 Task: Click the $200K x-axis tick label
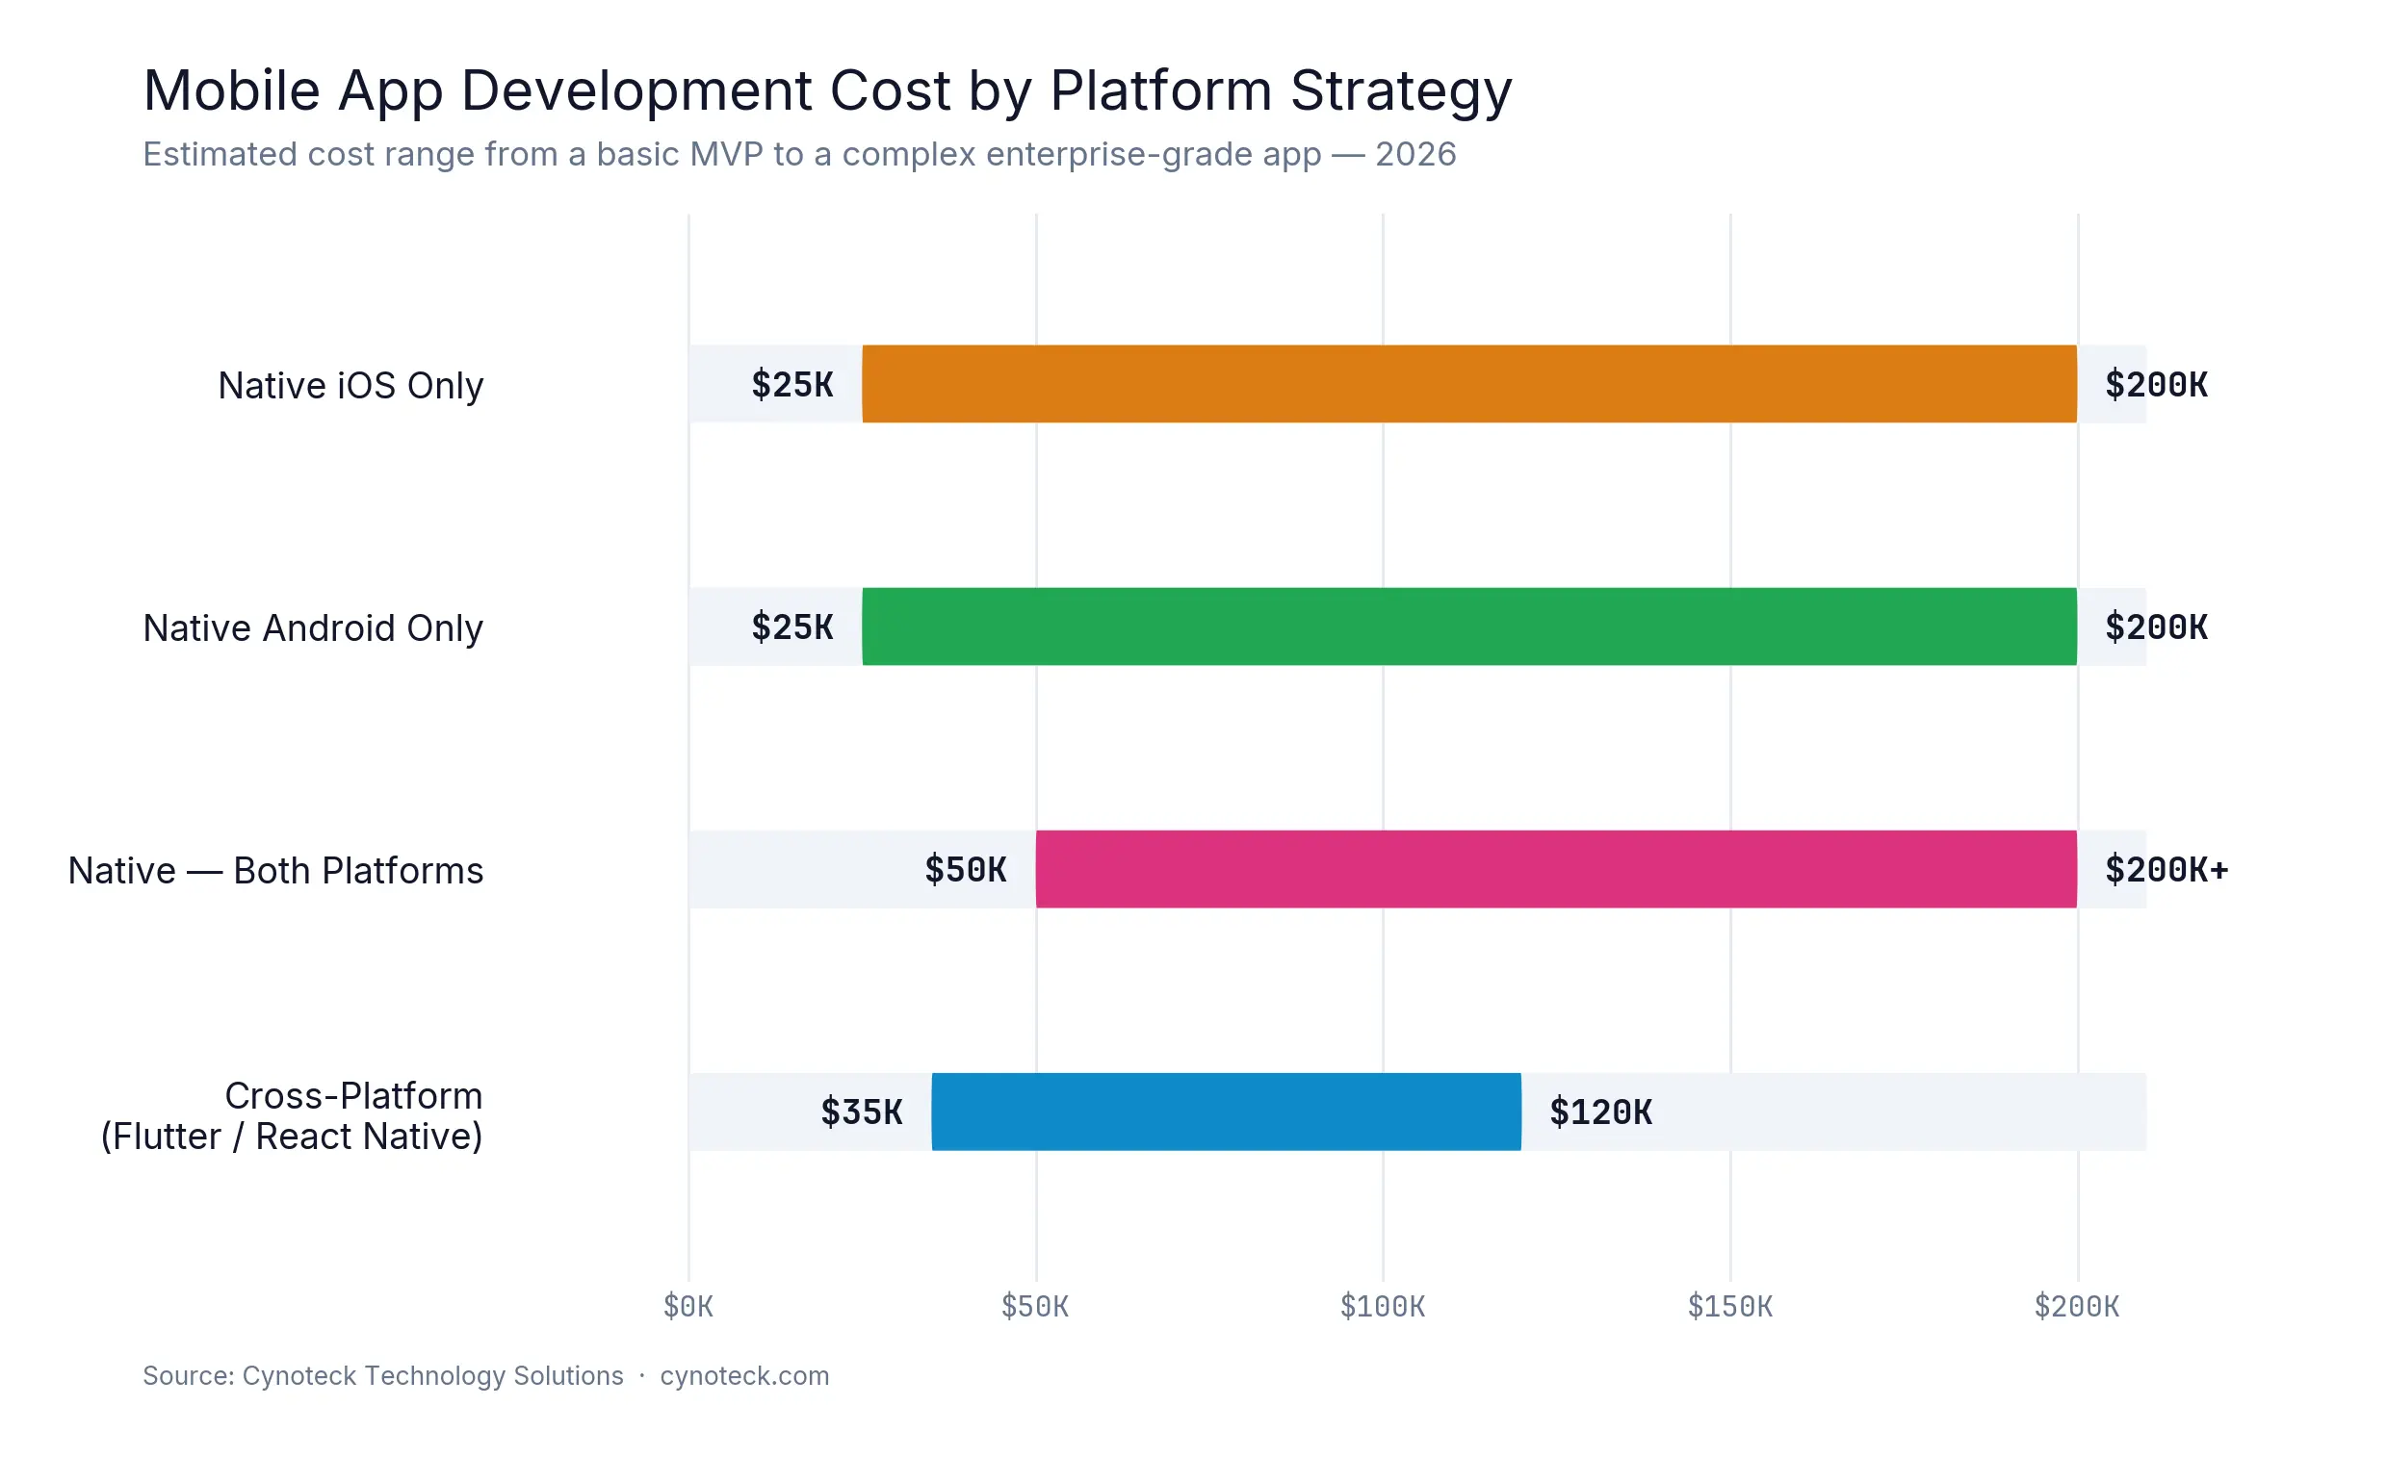(2077, 1307)
